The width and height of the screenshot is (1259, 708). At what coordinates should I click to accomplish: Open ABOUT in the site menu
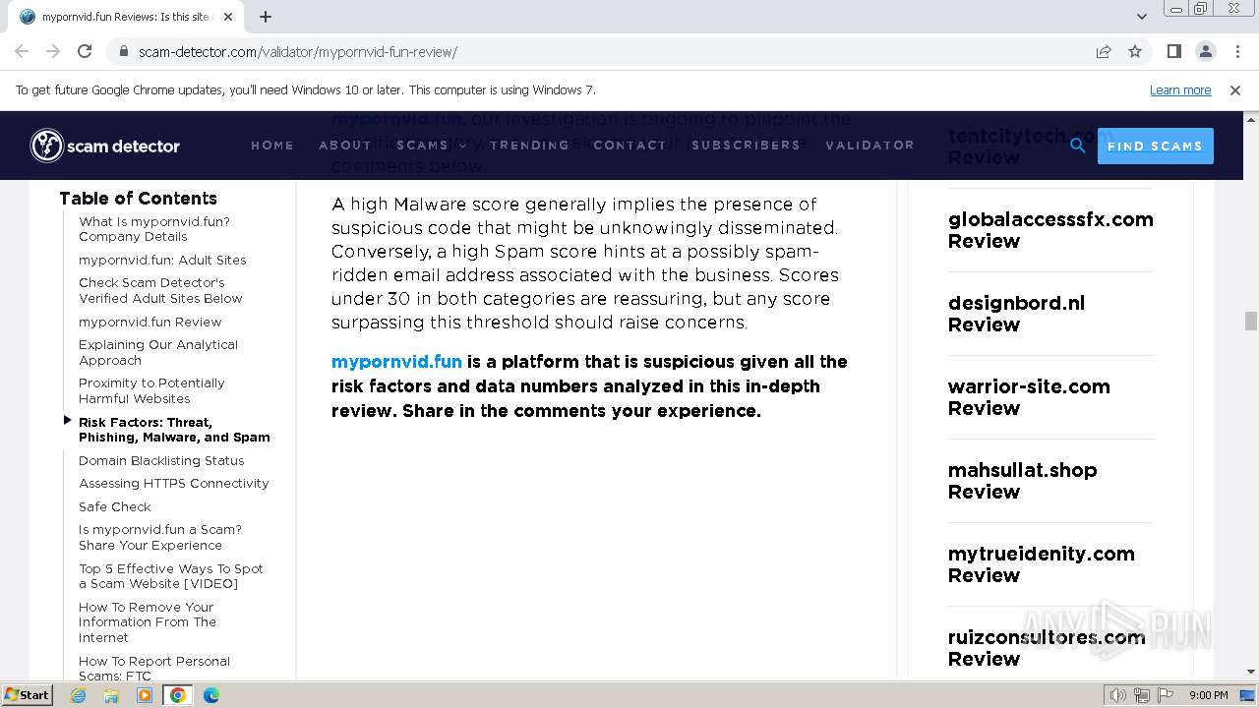(345, 146)
